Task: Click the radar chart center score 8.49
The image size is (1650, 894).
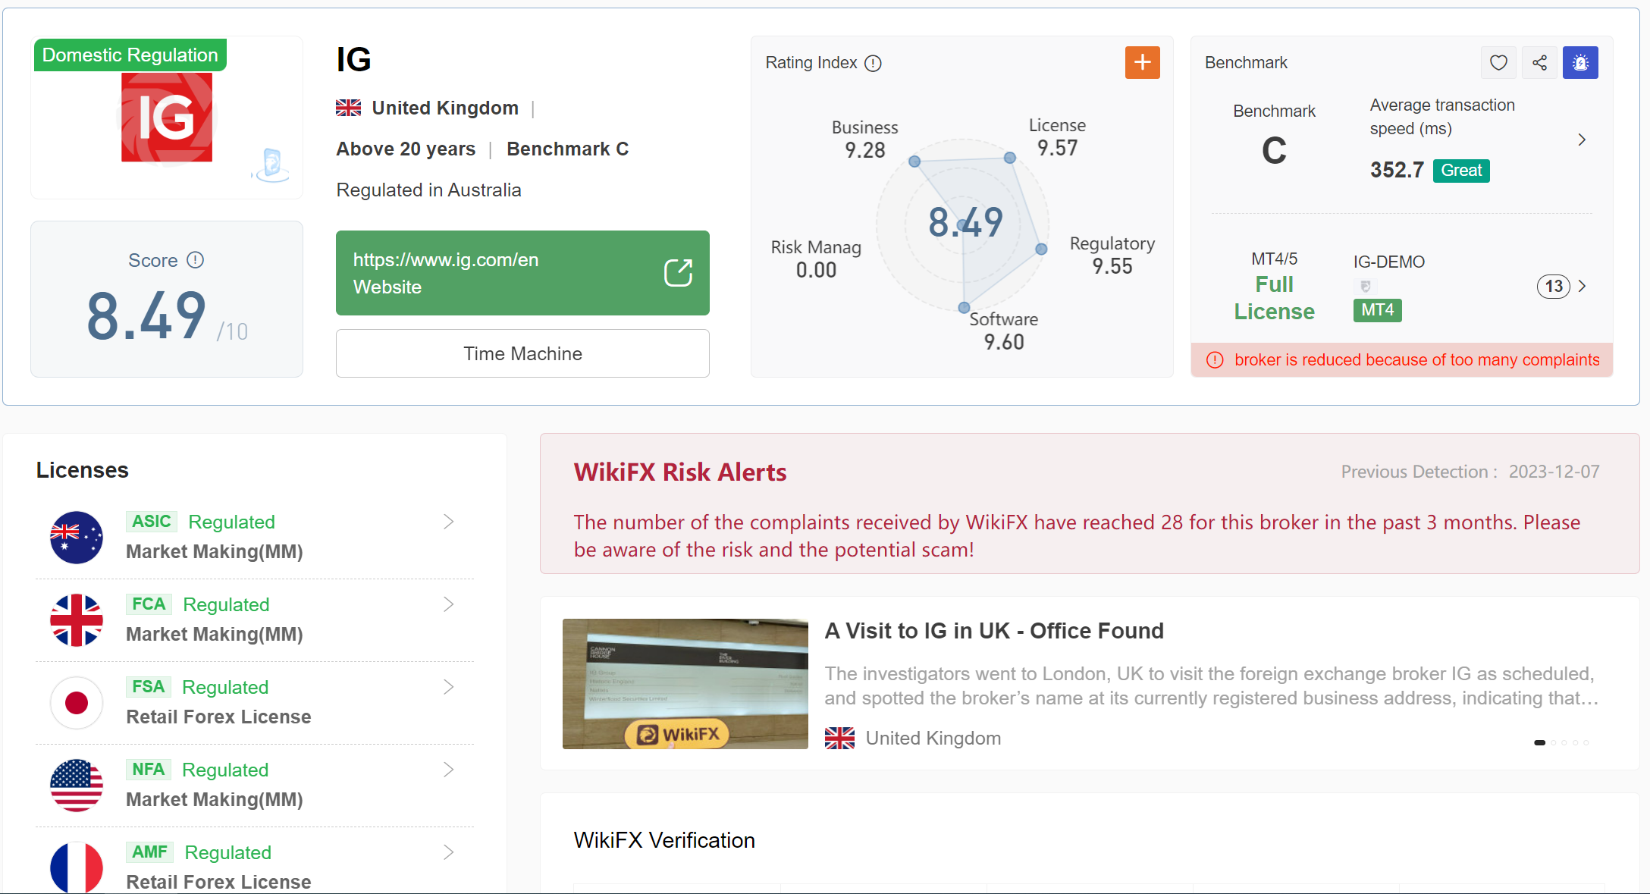Action: click(x=965, y=222)
